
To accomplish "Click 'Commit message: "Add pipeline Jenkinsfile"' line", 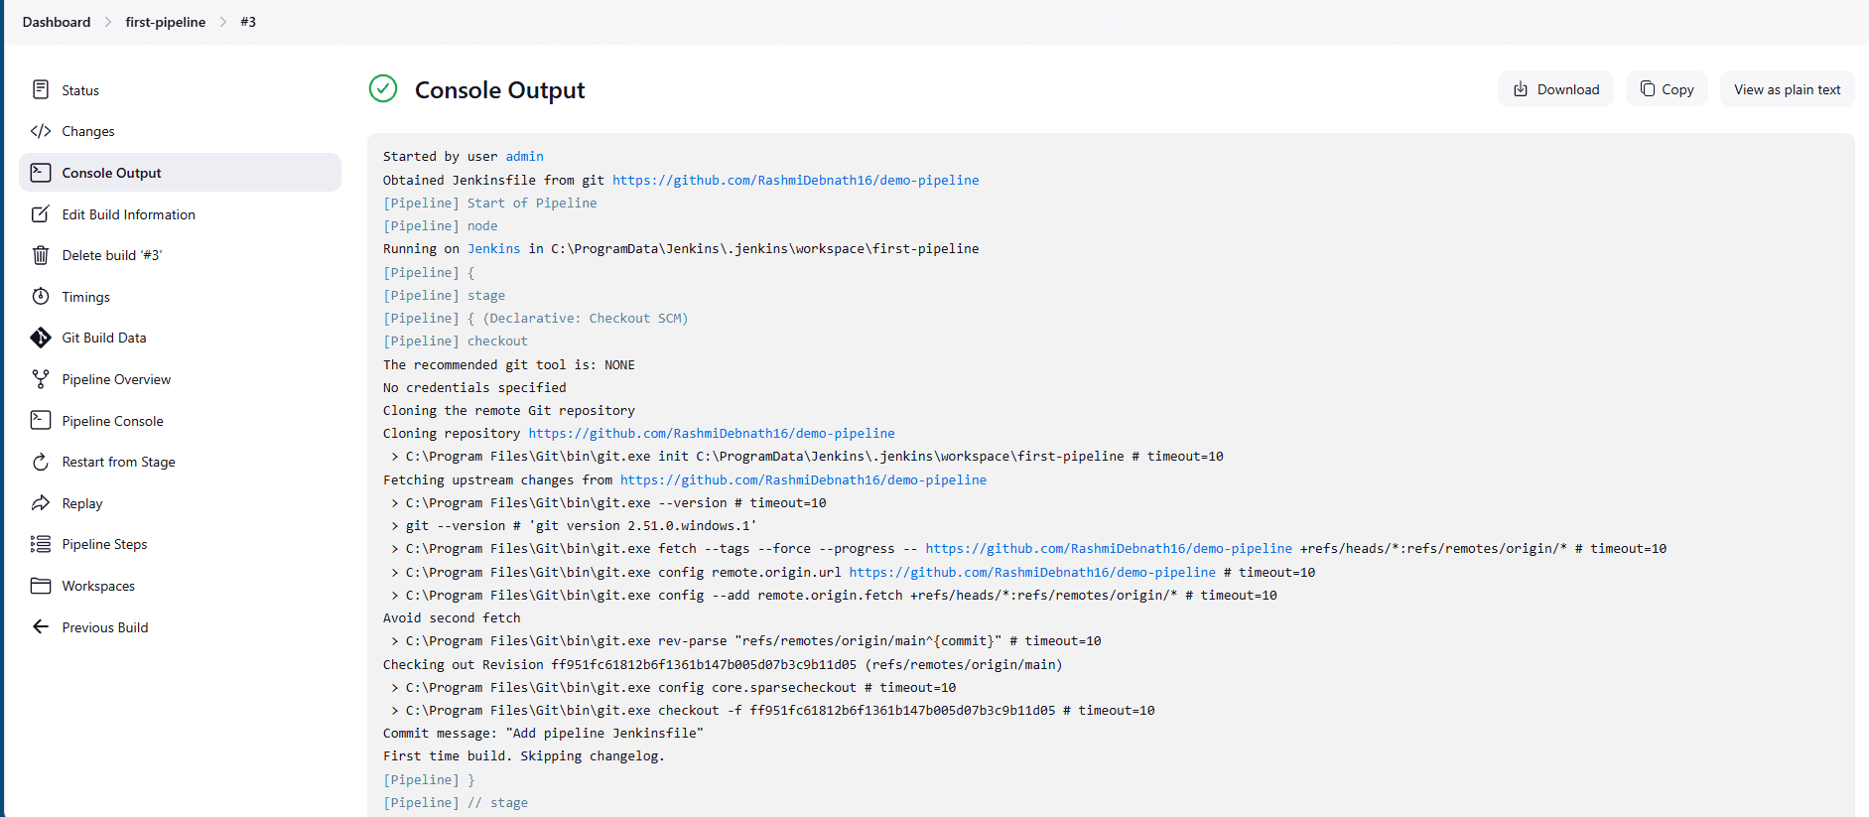I will point(543,734).
